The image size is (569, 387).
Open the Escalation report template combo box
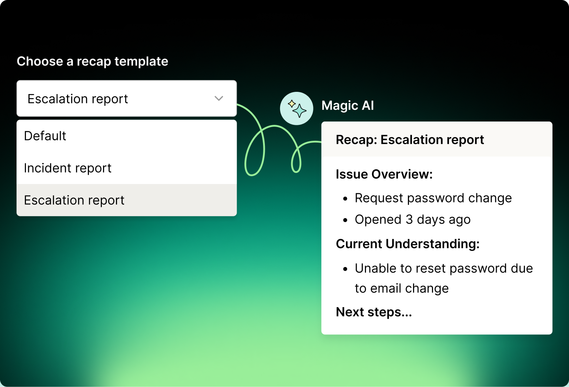126,99
